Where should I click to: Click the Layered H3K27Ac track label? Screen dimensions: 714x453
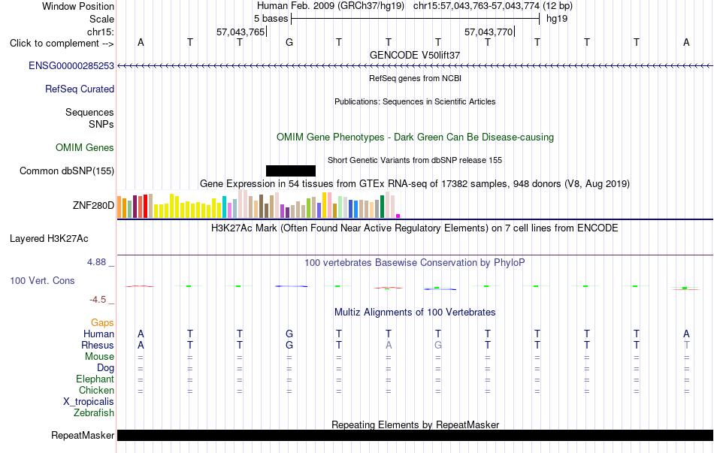click(49, 239)
